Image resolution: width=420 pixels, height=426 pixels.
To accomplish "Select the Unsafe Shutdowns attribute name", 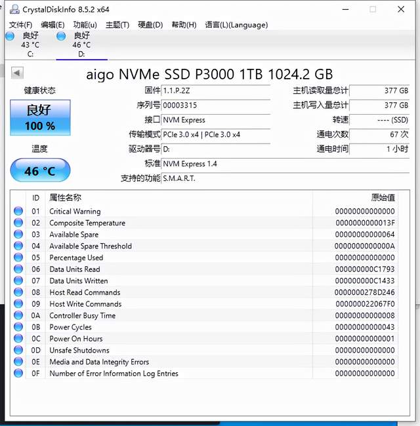I will 79,350.
